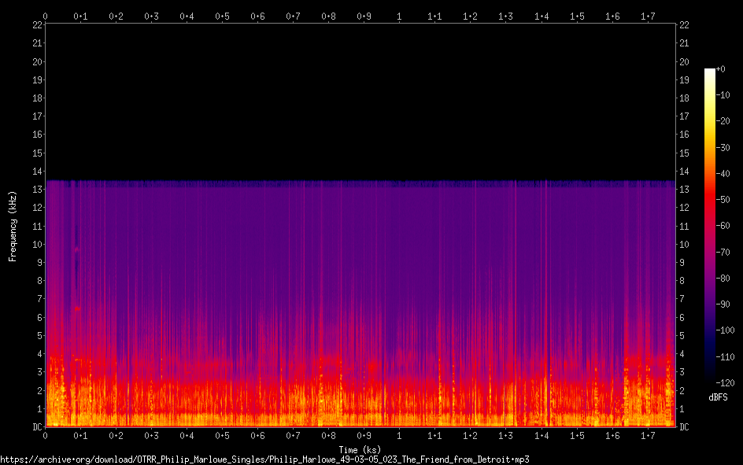The image size is (743, 465).
Task: Click the '0' time marker on the bottom axis
Action: 45,435
